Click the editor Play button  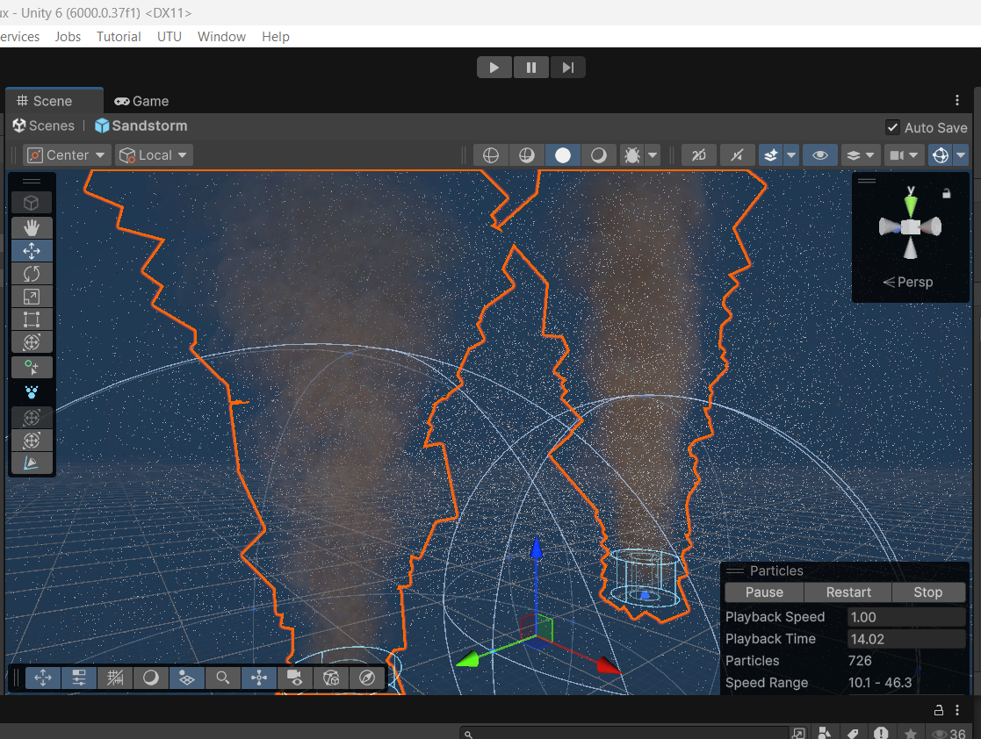coord(494,68)
